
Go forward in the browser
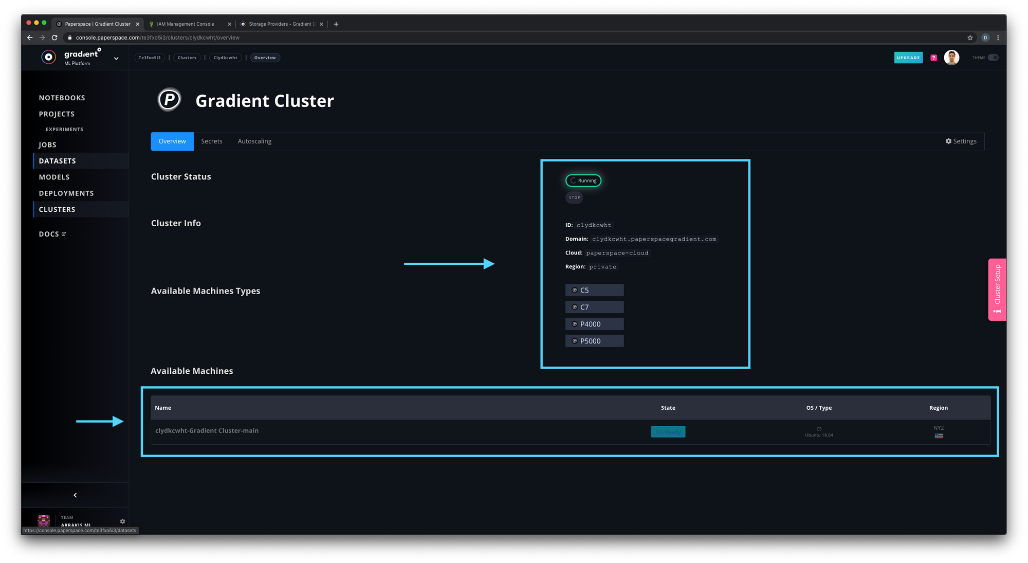coord(42,38)
